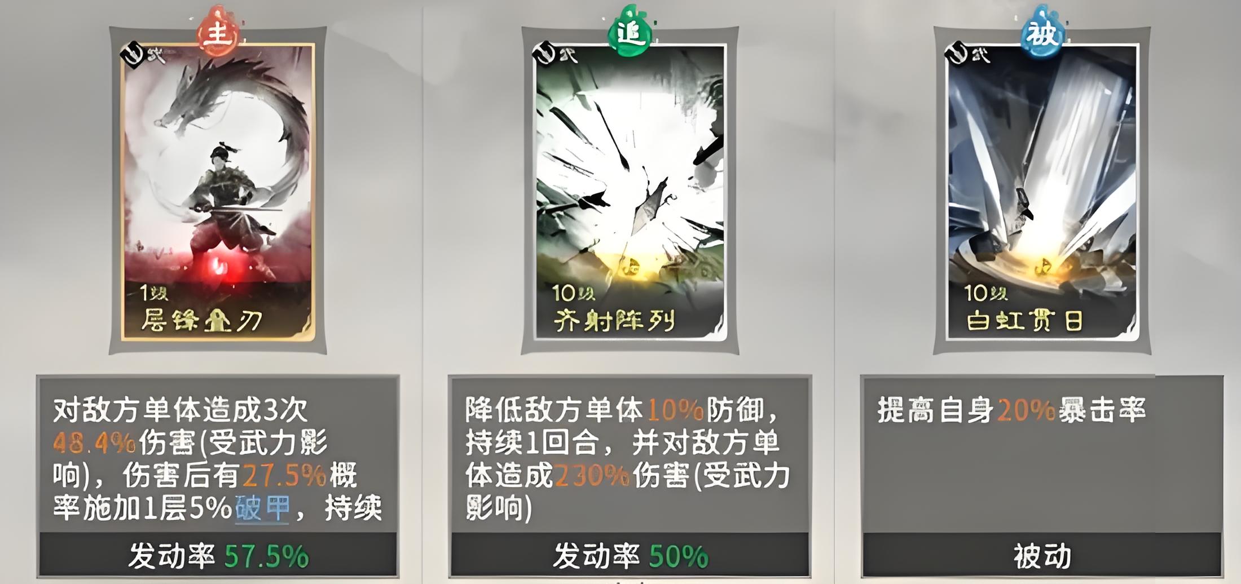Tap the blue 被 passive skill badge
The height and width of the screenshot is (584, 1241).
coord(1041,32)
